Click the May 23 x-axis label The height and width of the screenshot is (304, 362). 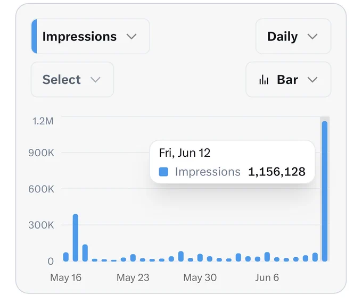[x=133, y=277]
